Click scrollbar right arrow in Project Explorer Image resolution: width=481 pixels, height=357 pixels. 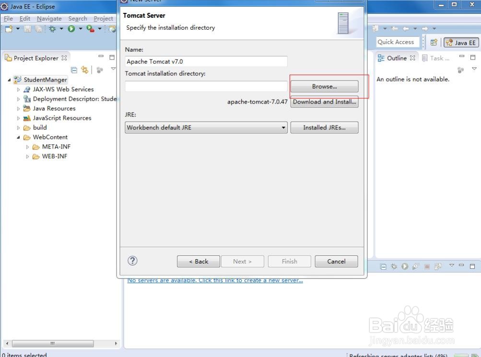(116, 343)
